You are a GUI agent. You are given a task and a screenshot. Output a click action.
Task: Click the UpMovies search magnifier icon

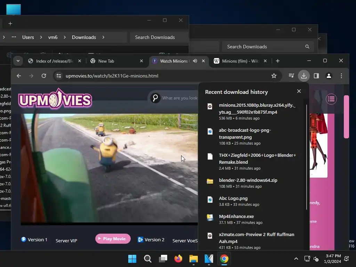pos(155,98)
